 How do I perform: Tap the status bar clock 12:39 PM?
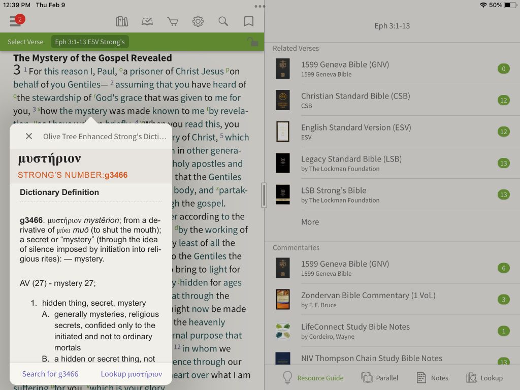pyautogui.click(x=17, y=5)
